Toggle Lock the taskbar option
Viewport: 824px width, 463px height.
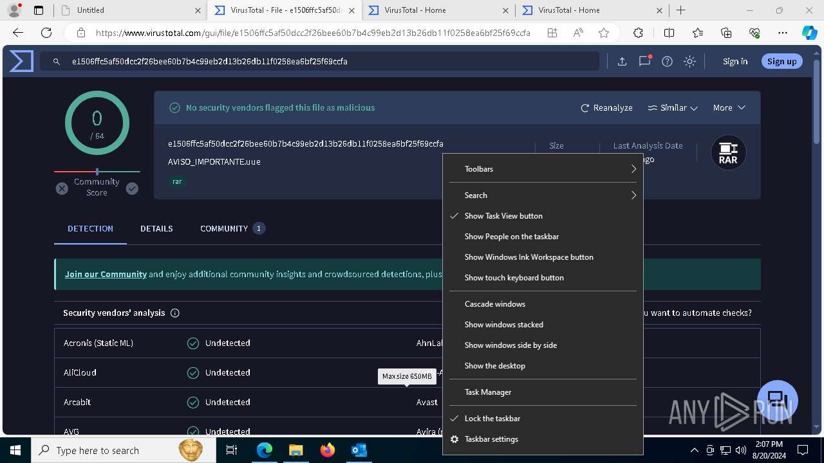(x=543, y=419)
